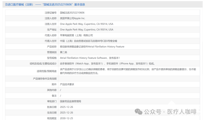Click the 批准日期 date value
The image size is (203, 120).
(67, 107)
